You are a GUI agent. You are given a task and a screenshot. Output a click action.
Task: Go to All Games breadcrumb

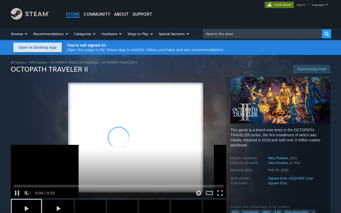tap(18, 63)
